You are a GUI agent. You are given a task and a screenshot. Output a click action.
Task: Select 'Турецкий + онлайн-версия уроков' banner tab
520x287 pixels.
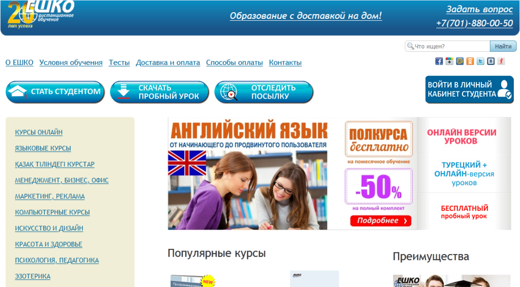click(464, 174)
